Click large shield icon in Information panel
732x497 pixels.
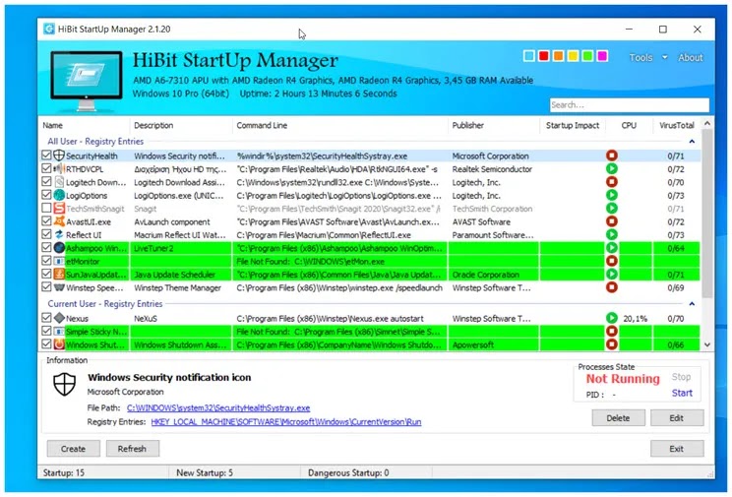click(64, 385)
